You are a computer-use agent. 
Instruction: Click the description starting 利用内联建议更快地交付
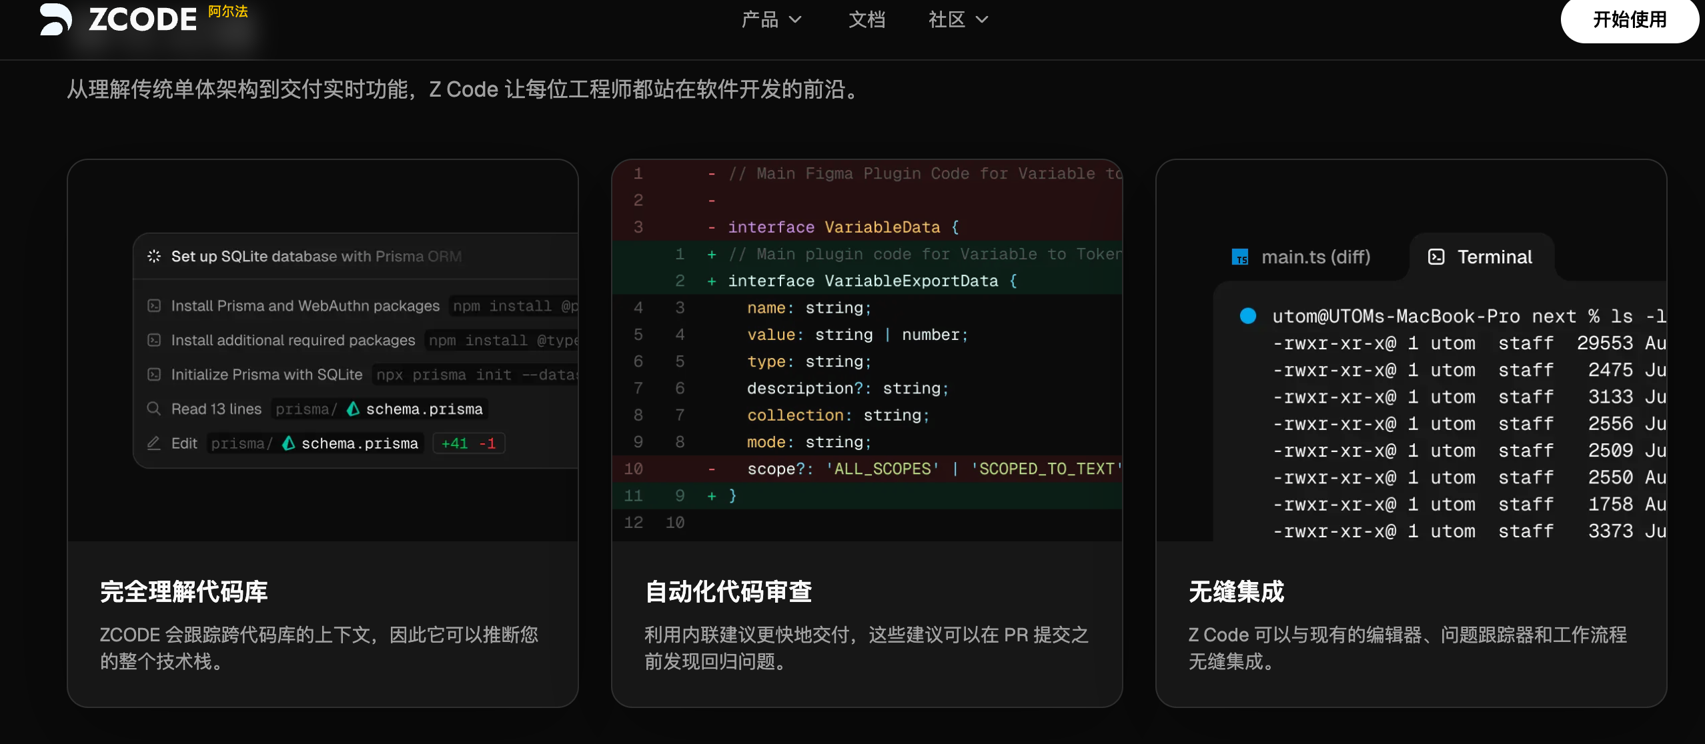866,647
